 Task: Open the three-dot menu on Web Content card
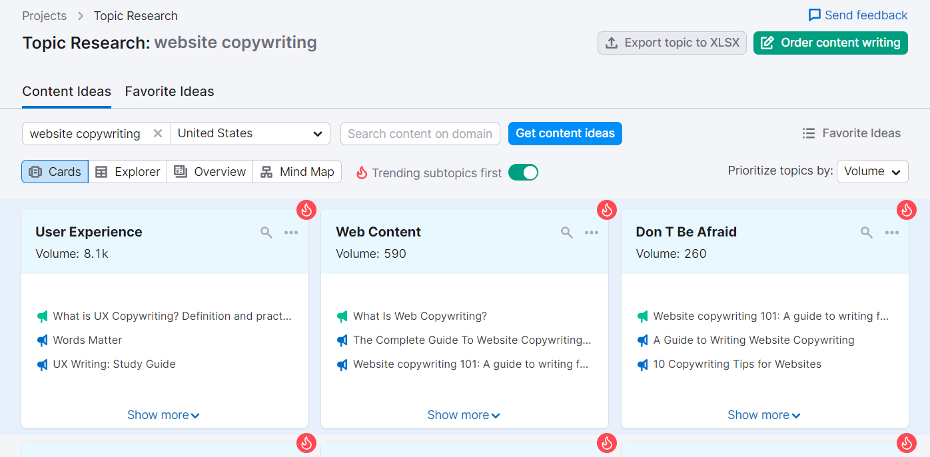592,232
